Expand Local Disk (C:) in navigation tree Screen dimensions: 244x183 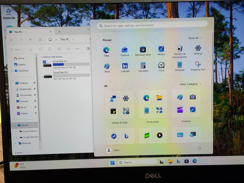click(x=16, y=131)
